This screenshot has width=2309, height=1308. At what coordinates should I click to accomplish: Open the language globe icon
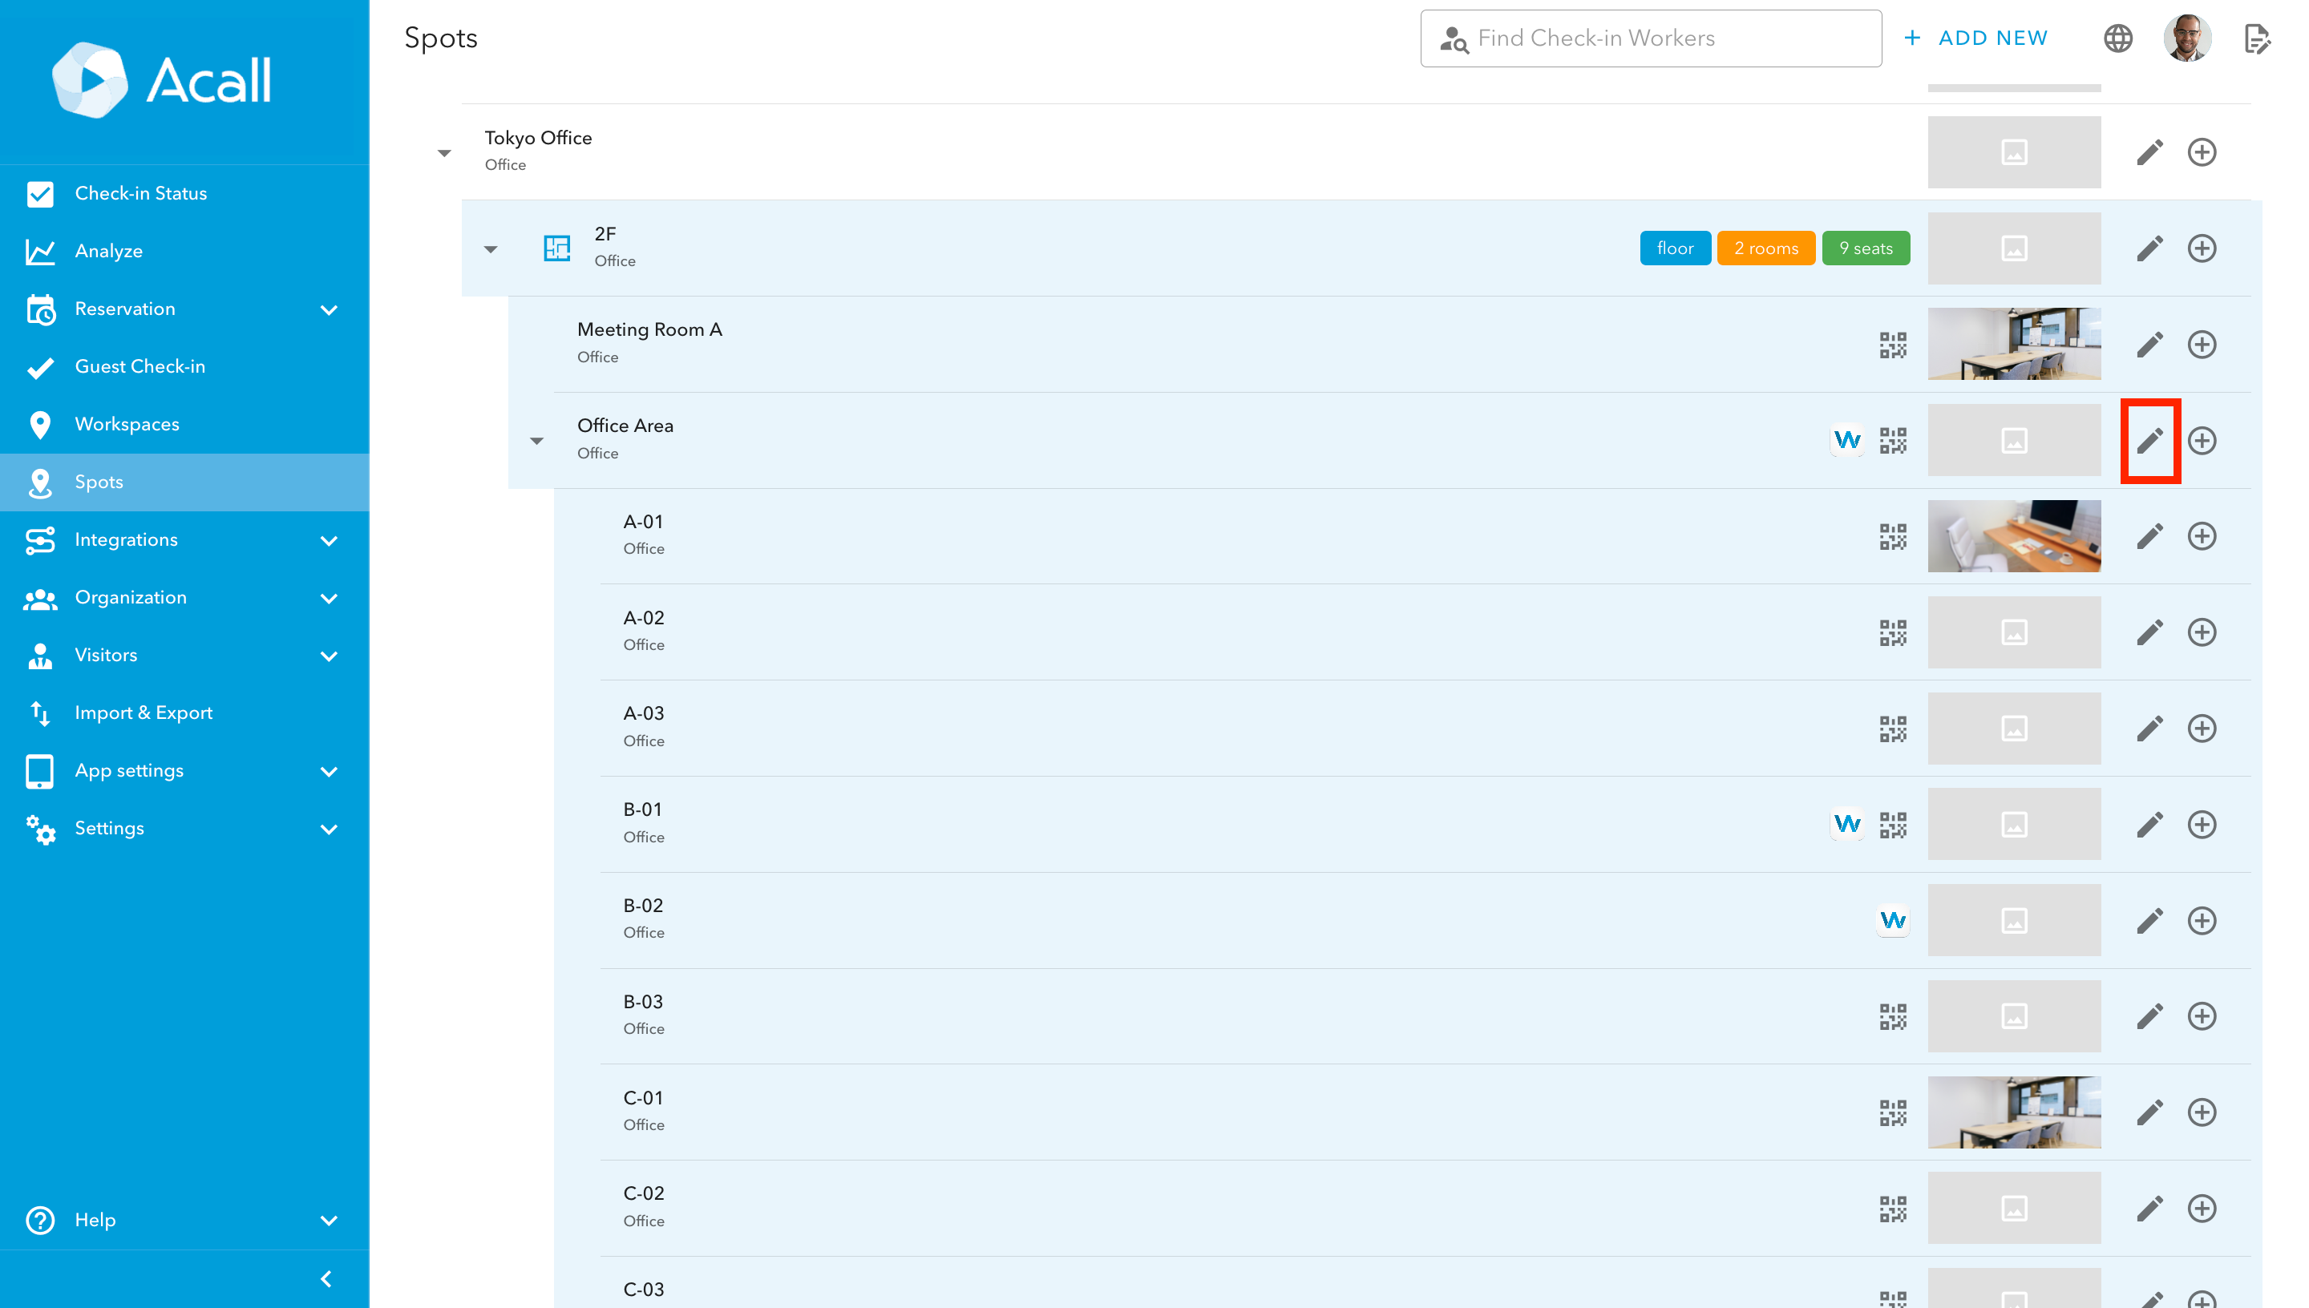(2117, 38)
